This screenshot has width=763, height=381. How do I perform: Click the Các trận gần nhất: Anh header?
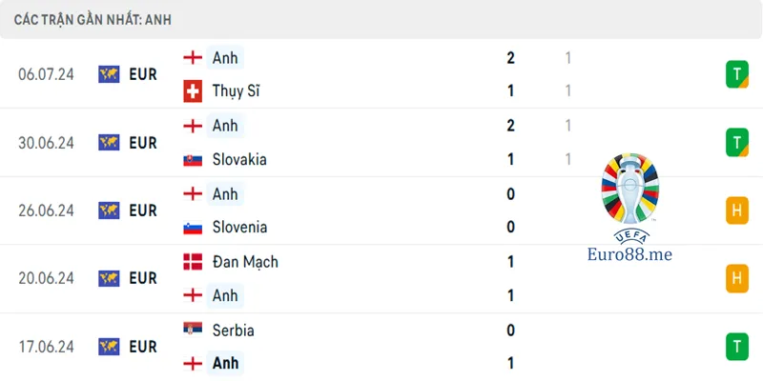93,20
